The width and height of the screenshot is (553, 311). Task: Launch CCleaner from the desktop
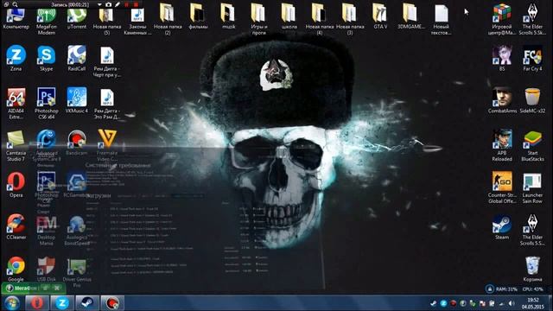(x=16, y=226)
